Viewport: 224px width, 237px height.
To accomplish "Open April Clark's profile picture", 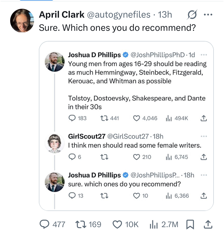I will pos(22,21).
